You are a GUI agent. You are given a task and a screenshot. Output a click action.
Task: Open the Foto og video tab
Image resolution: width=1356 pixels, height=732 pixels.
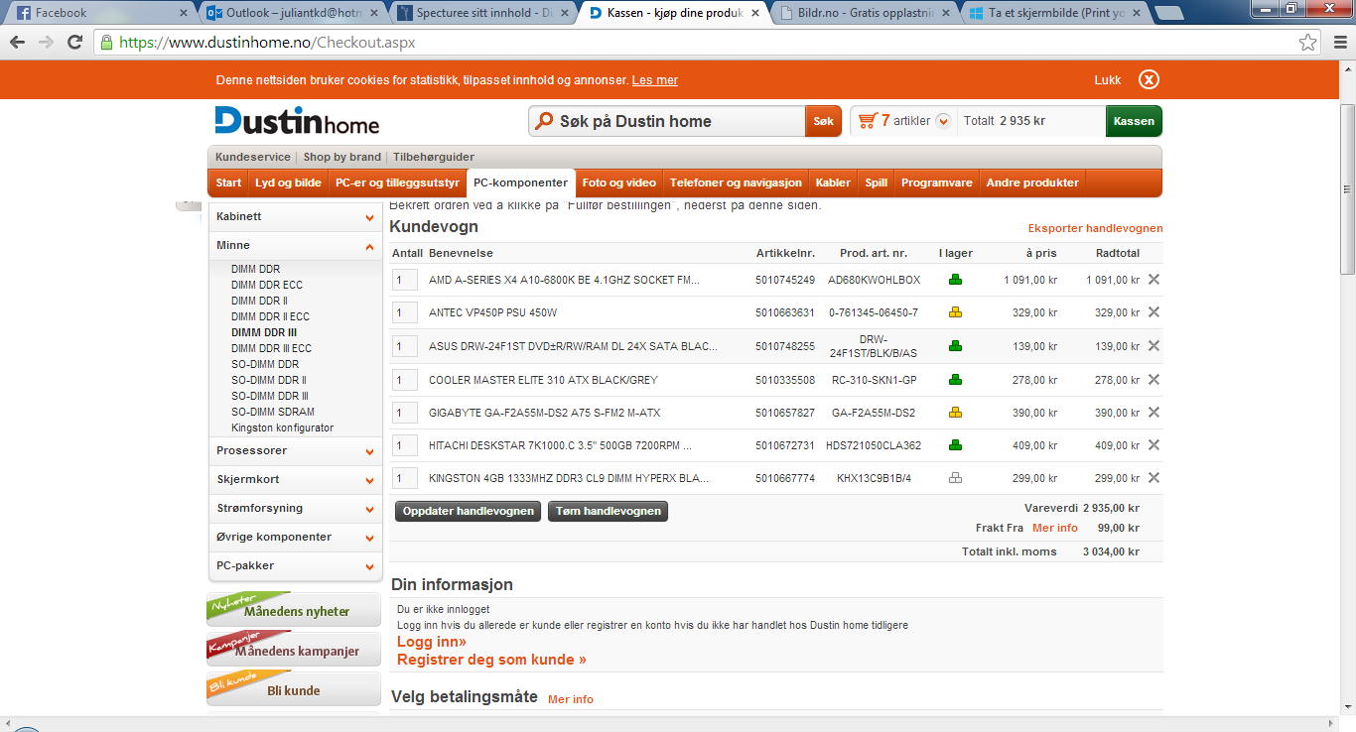(x=618, y=183)
